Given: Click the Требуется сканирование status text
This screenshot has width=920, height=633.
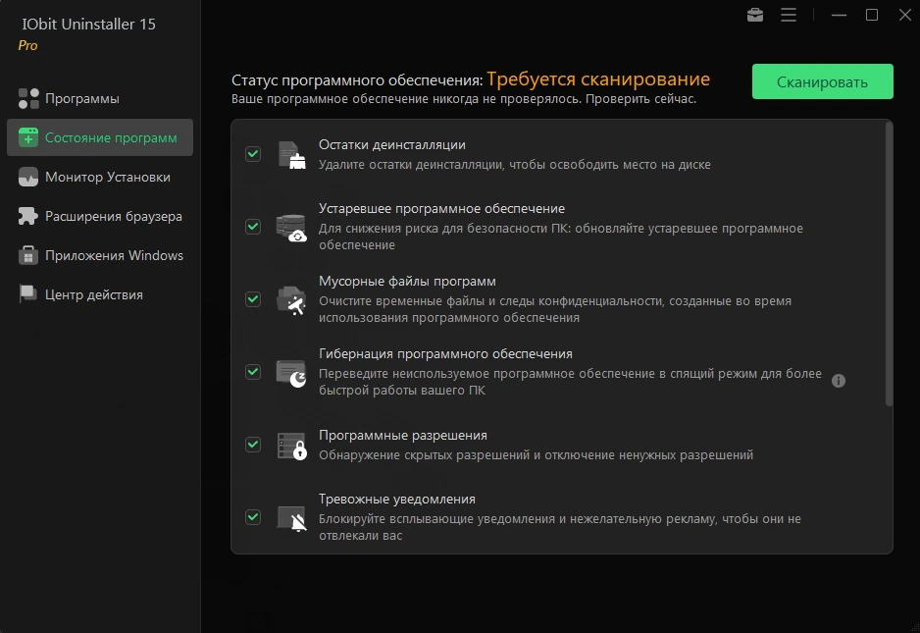Looking at the screenshot, I should [x=598, y=79].
